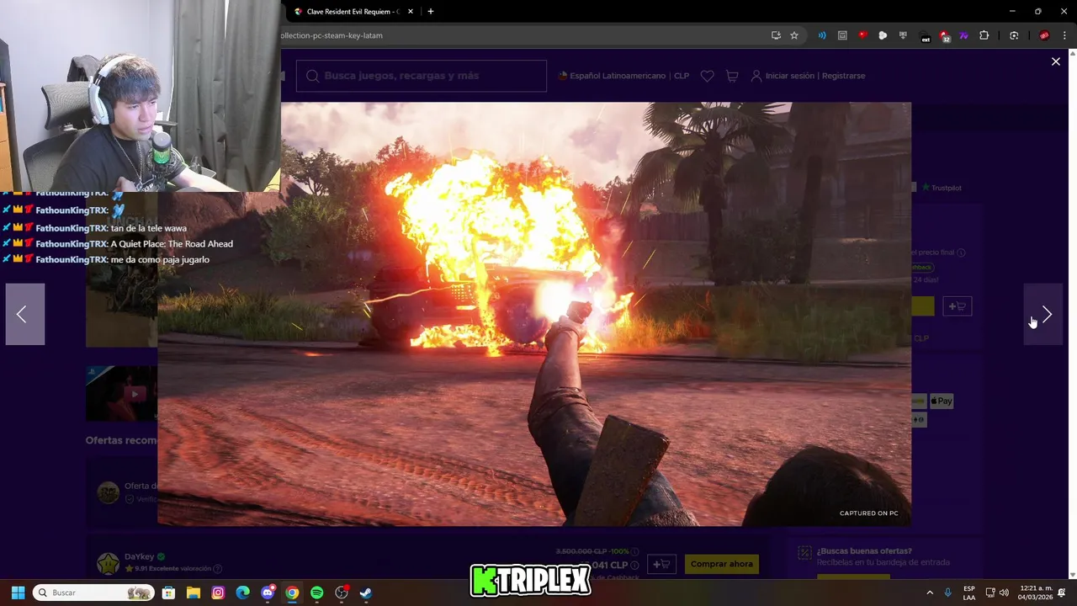This screenshot has height=606, width=1077.
Task: Click the Registrarse link
Action: (843, 76)
